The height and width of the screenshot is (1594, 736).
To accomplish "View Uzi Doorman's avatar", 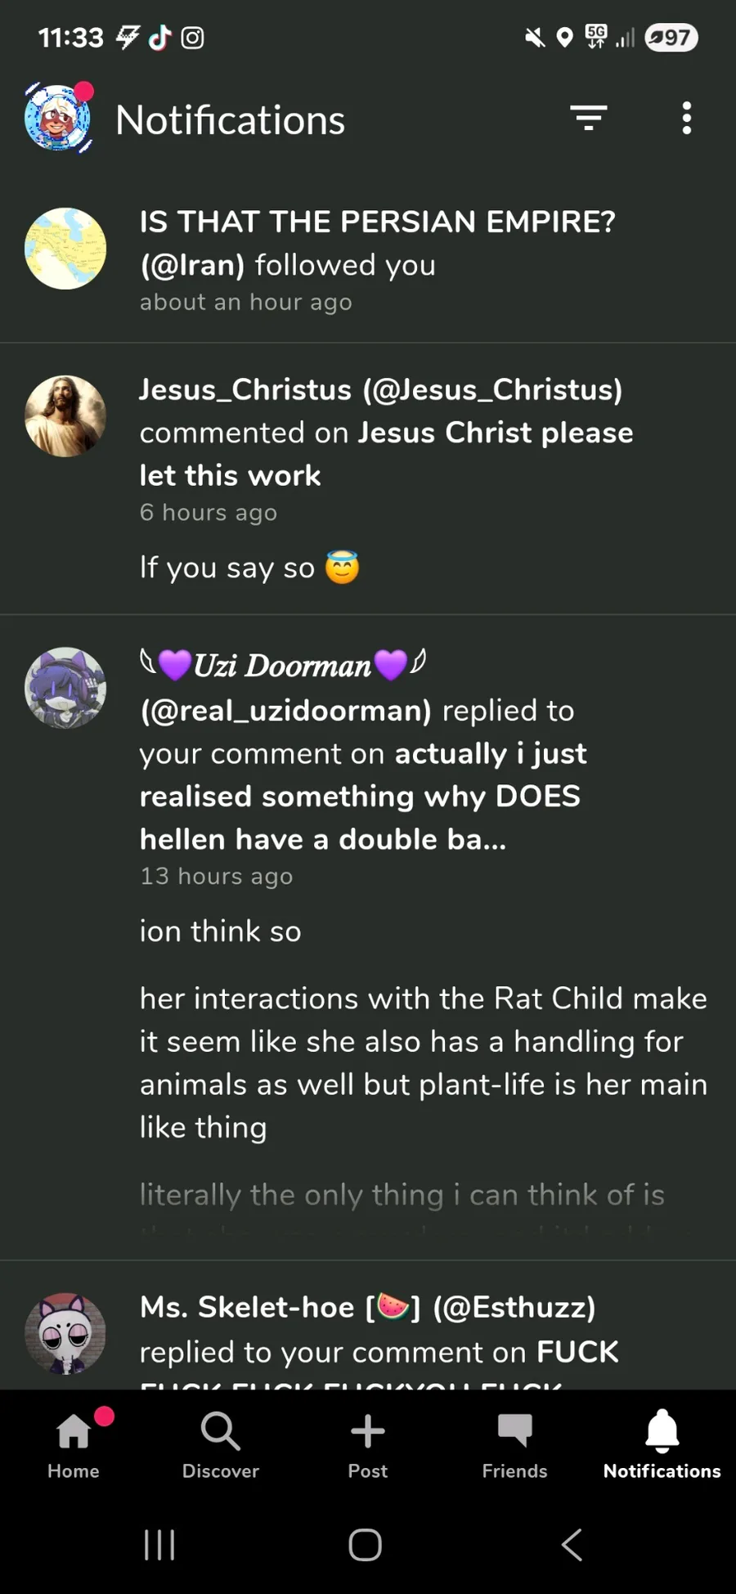I will pos(65,688).
